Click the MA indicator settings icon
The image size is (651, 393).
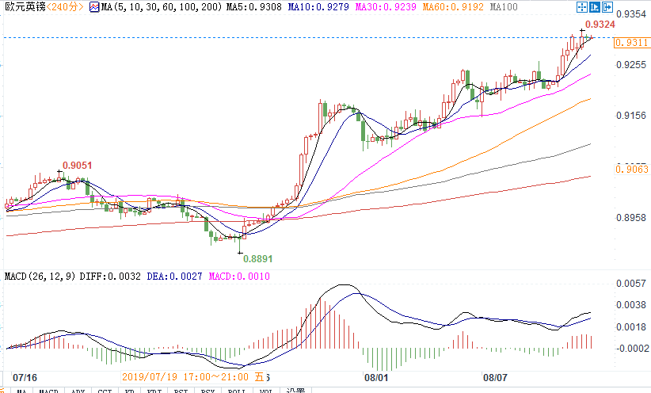coord(94,8)
